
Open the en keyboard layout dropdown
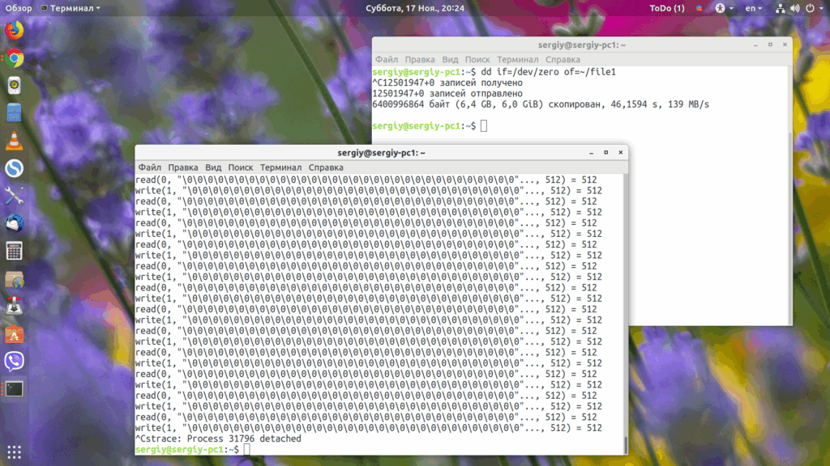pyautogui.click(x=753, y=8)
